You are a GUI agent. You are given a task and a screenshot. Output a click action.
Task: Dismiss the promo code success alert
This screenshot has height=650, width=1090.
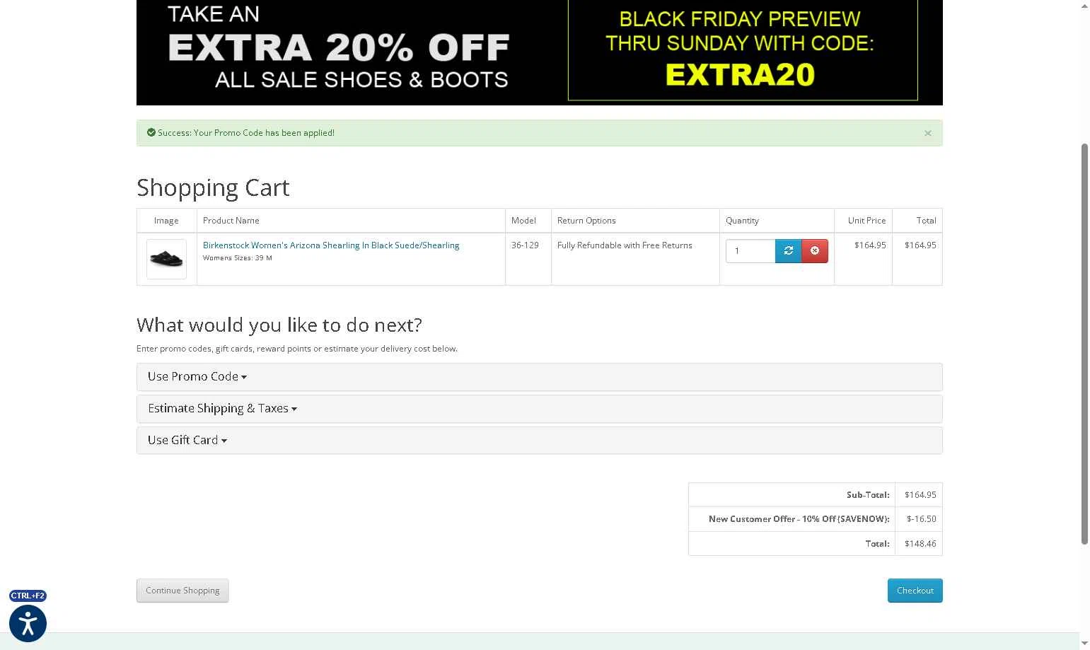pyautogui.click(x=927, y=133)
